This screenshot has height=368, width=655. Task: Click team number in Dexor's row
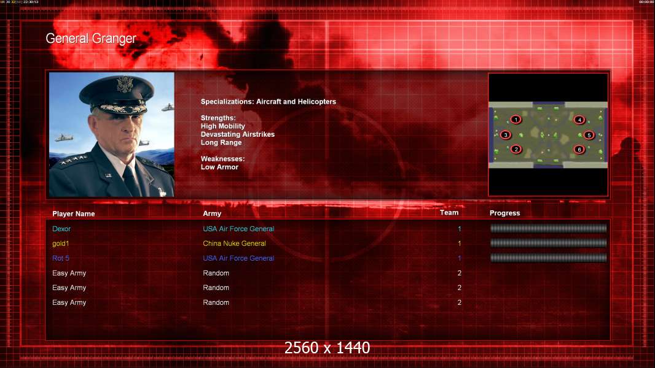click(x=459, y=229)
